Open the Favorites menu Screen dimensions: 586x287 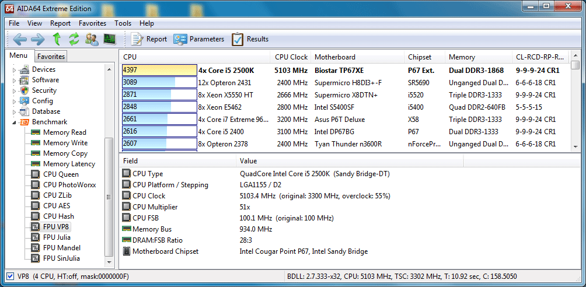[92, 23]
